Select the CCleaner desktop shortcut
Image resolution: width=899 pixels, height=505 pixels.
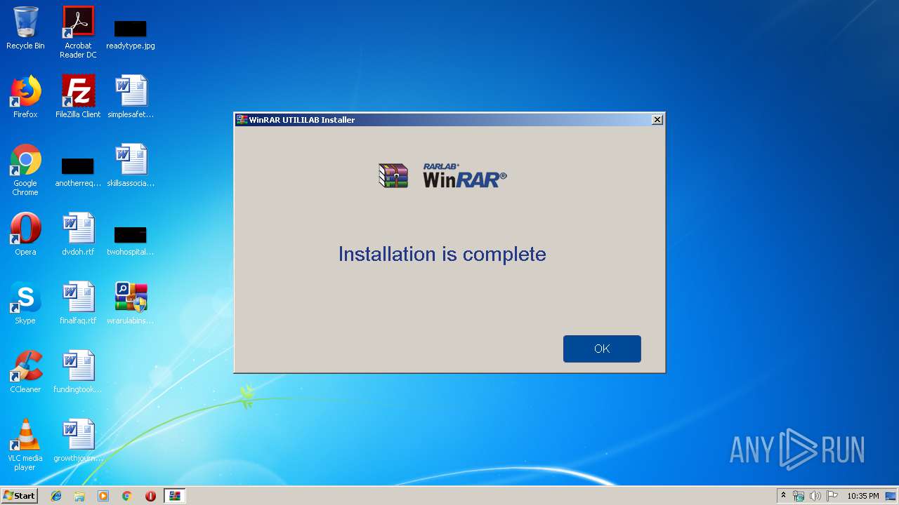(25, 372)
